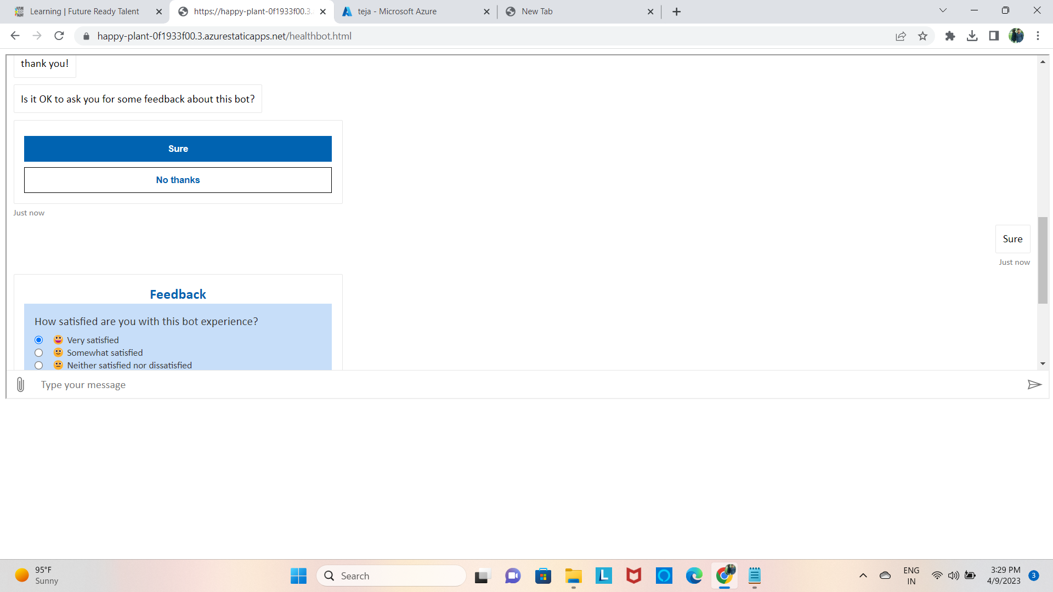
Task: Click the chat vertical scrollbar thumb
Action: tap(1043, 260)
